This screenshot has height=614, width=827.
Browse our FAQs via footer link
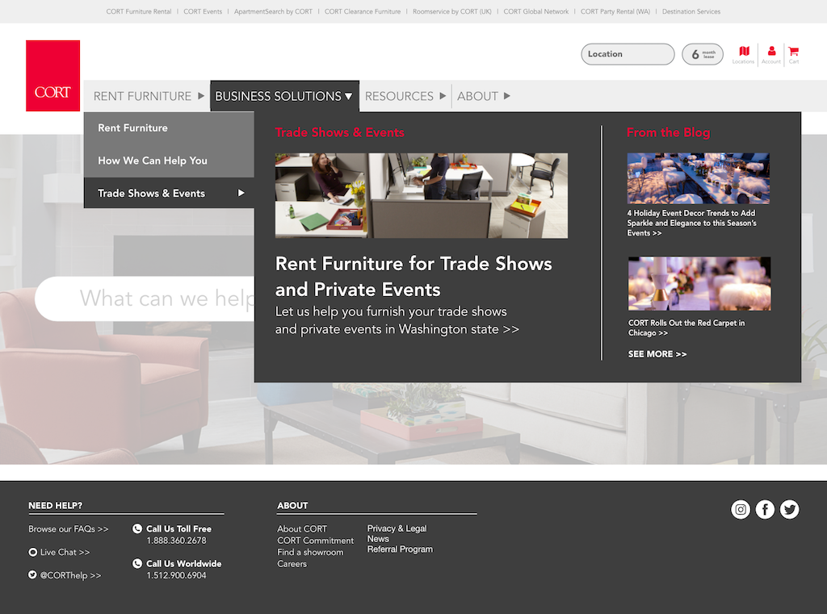click(x=67, y=528)
